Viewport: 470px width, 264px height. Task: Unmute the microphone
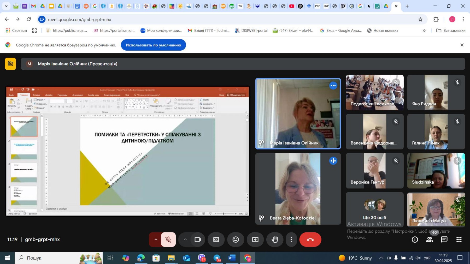tap(168, 239)
